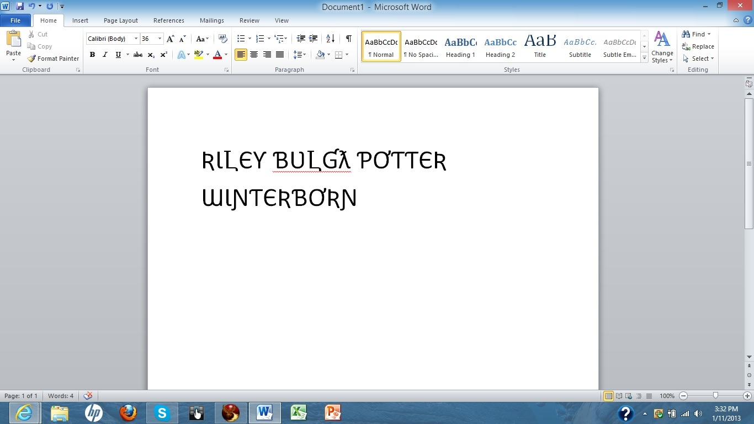
Task: Click the Bullets list icon
Action: pyautogui.click(x=241, y=39)
